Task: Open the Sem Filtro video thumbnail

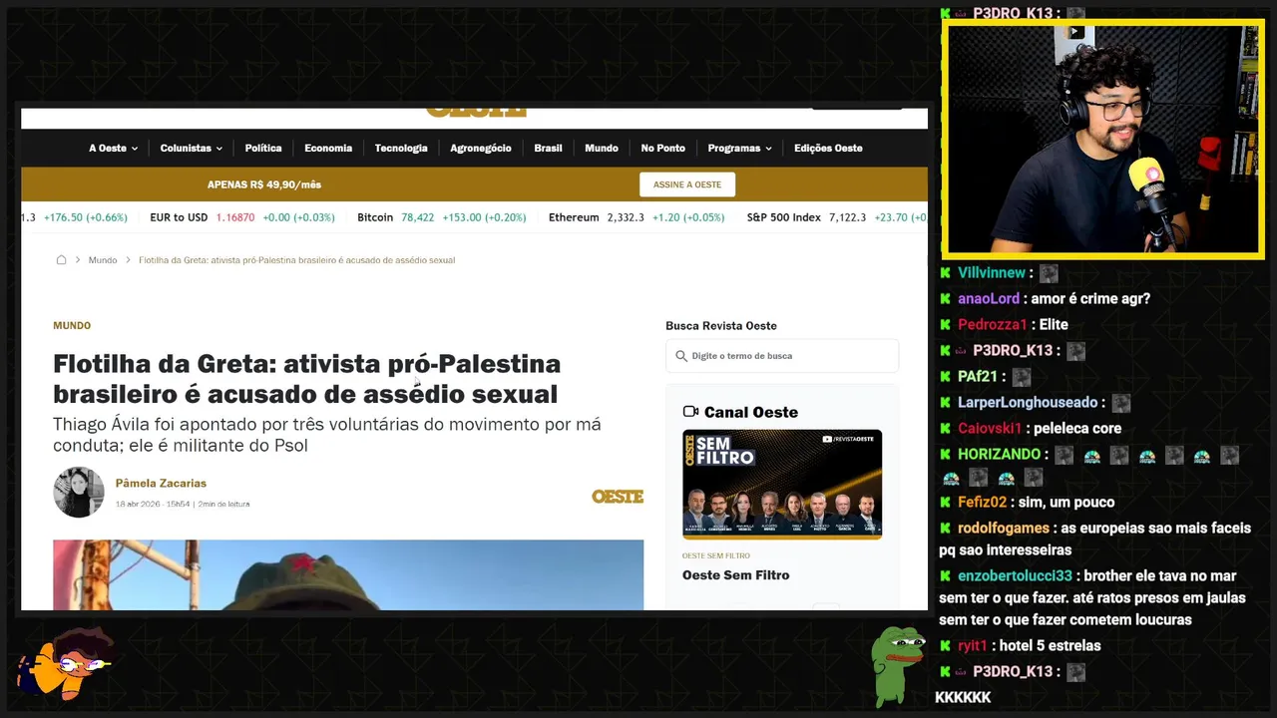Action: pyautogui.click(x=782, y=485)
